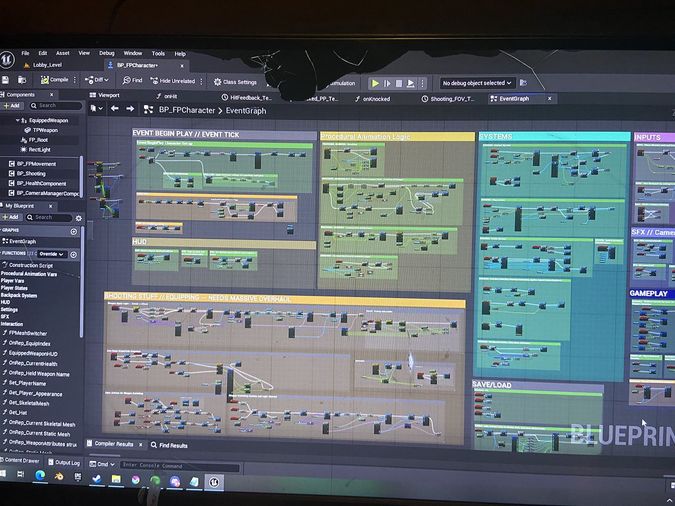
Task: Open the Asset menu
Action: tap(63, 53)
